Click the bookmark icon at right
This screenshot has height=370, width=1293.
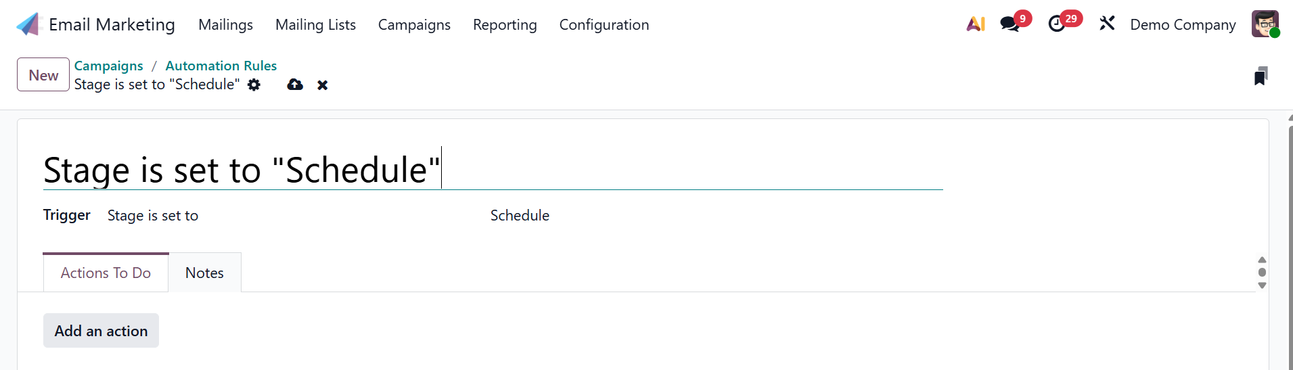pos(1261,76)
